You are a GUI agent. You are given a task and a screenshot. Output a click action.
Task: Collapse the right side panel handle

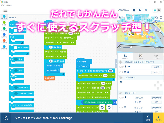116,63
